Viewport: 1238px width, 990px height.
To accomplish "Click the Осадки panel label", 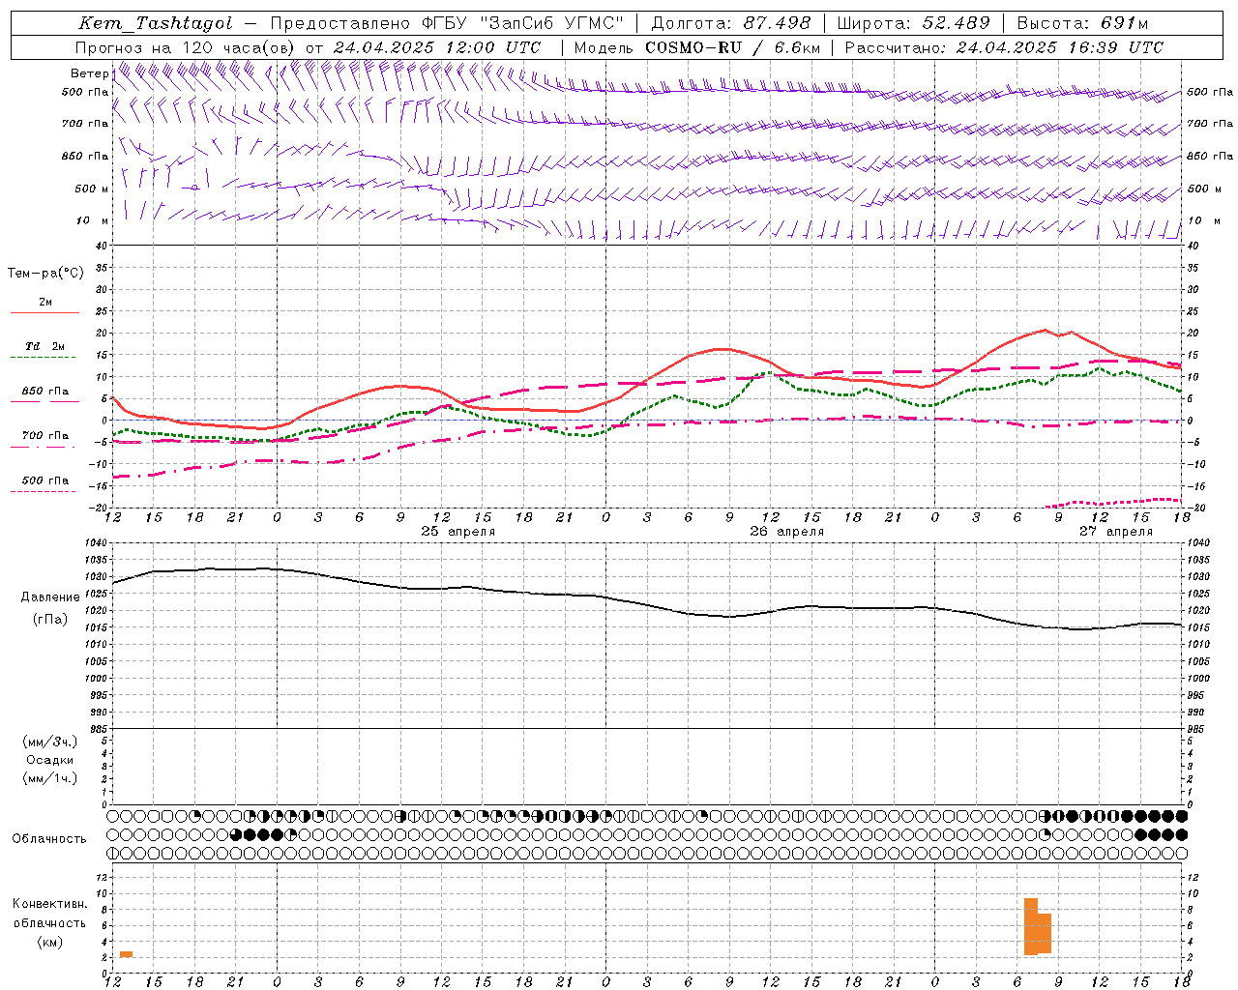I will (50, 760).
